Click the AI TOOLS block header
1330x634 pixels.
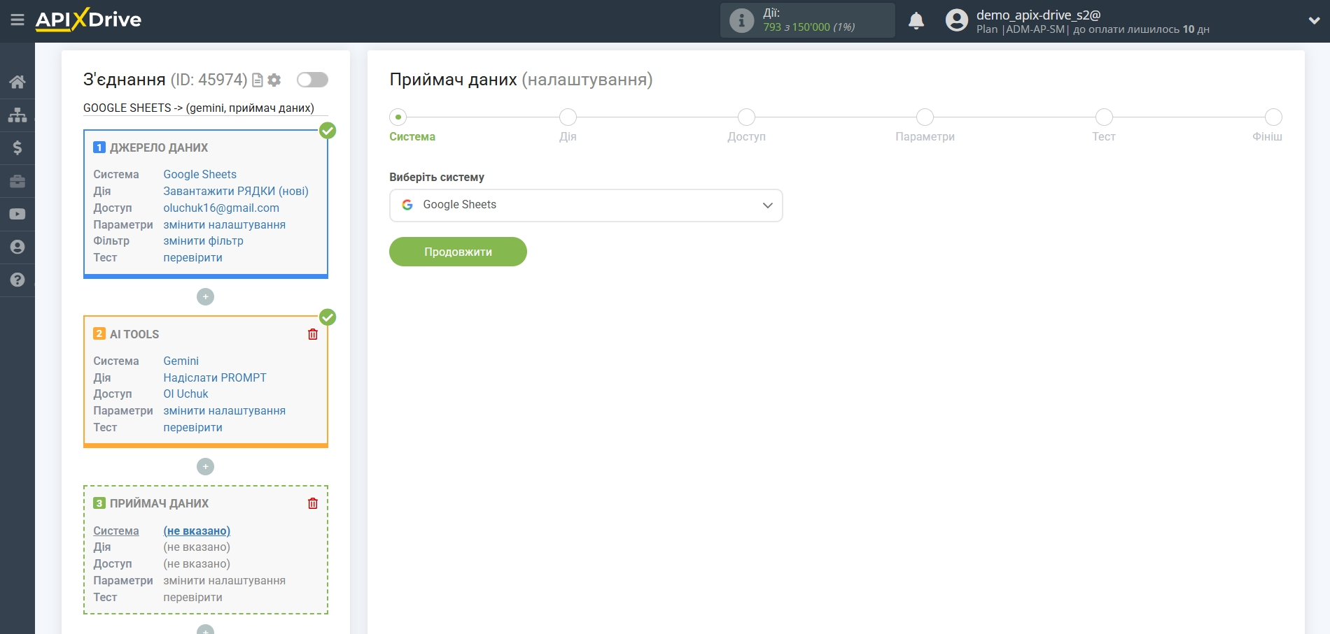tap(134, 334)
